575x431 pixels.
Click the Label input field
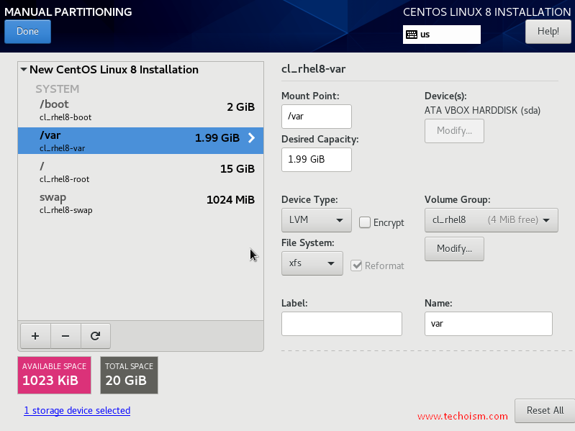point(341,324)
